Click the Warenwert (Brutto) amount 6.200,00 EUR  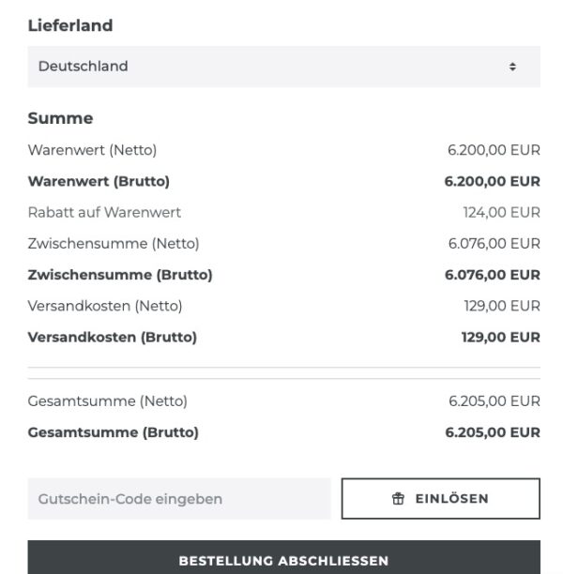click(492, 181)
